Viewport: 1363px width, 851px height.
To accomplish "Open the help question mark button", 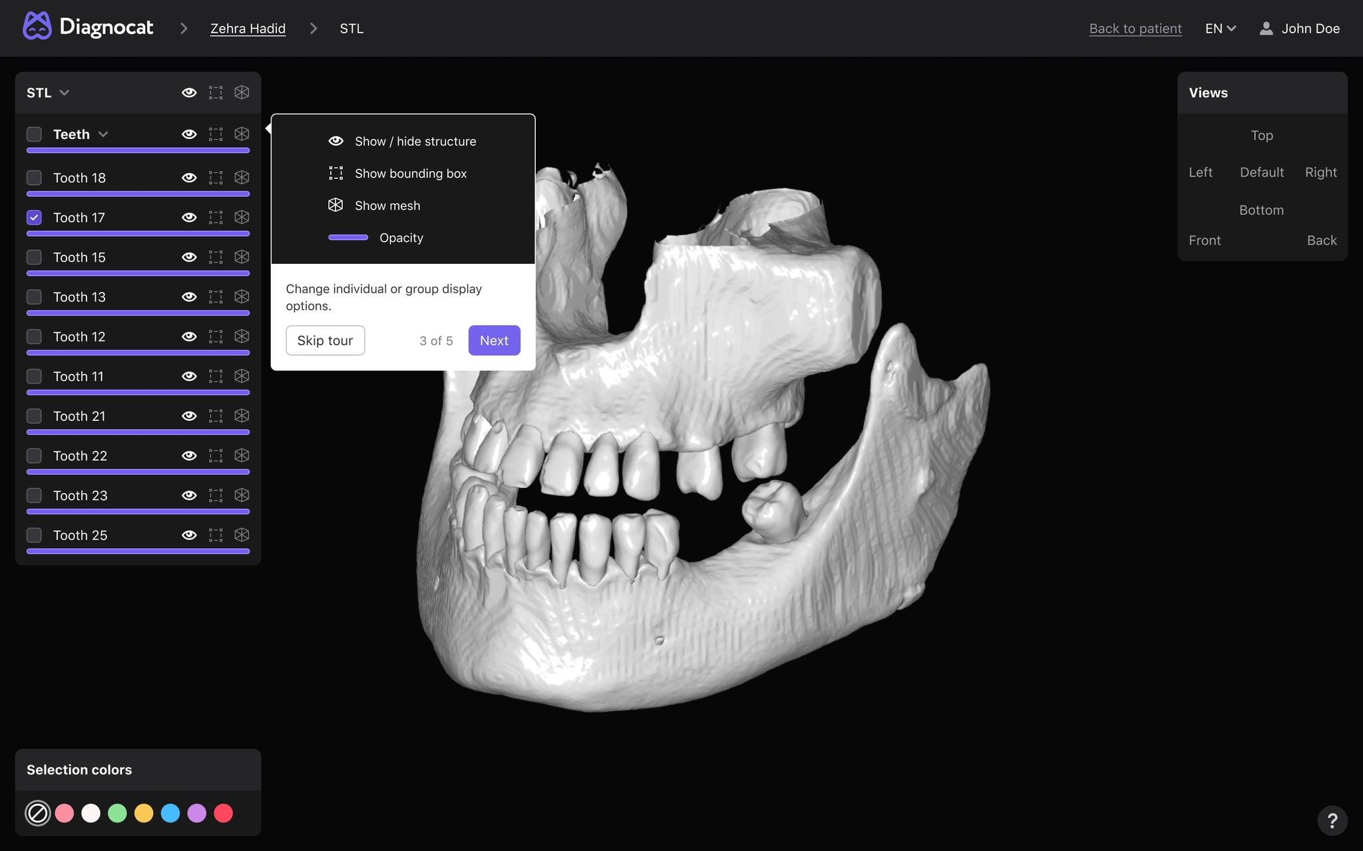I will click(x=1332, y=820).
